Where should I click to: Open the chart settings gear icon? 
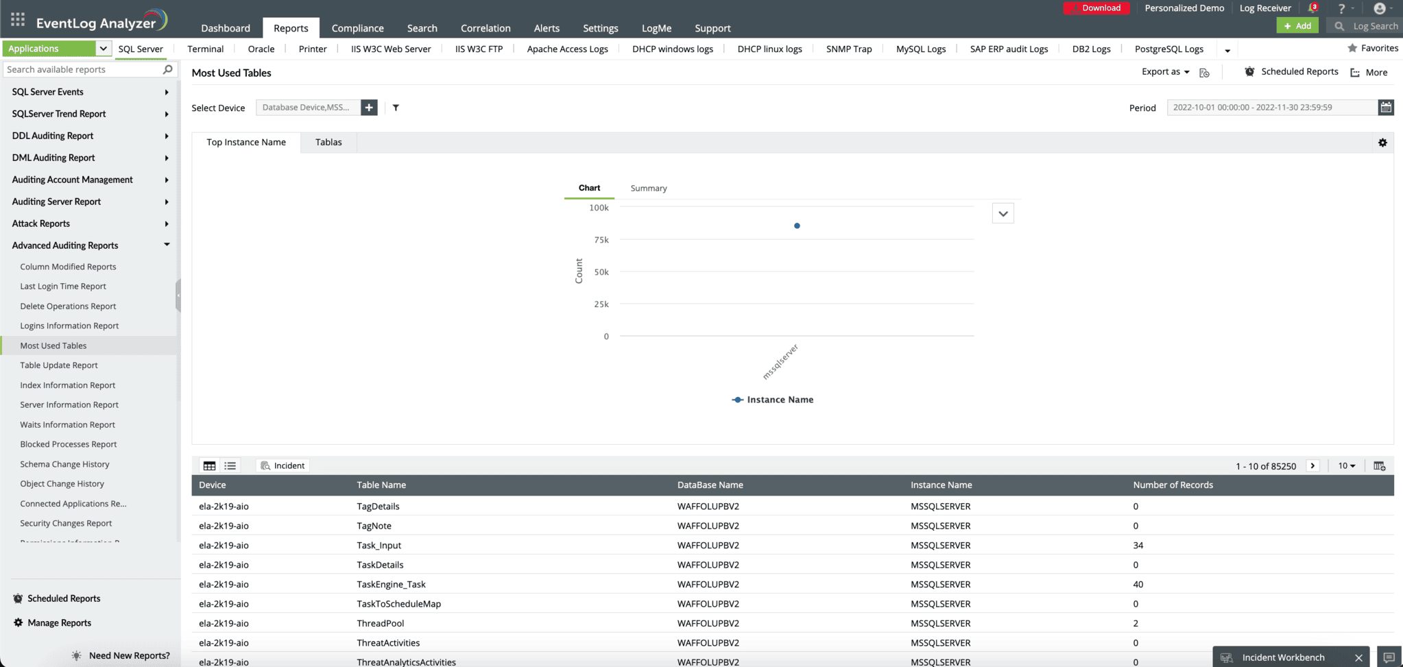pos(1382,143)
